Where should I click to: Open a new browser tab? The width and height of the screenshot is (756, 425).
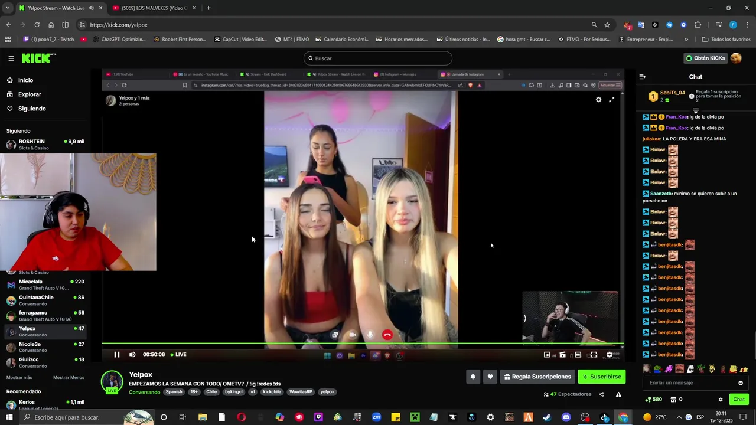(x=208, y=8)
